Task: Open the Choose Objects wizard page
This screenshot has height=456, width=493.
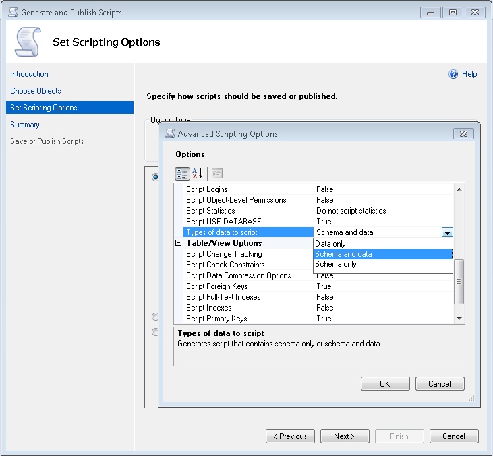Action: pos(36,91)
